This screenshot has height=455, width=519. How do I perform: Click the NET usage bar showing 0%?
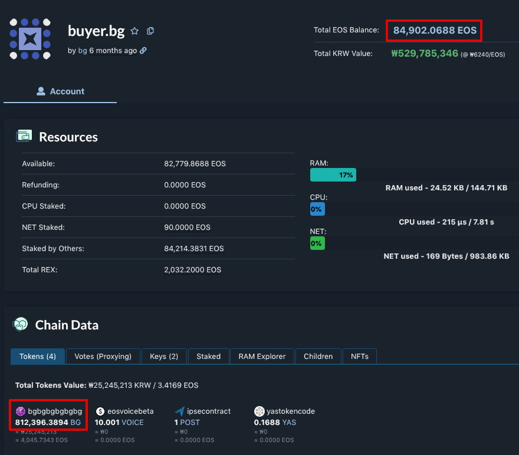(317, 243)
